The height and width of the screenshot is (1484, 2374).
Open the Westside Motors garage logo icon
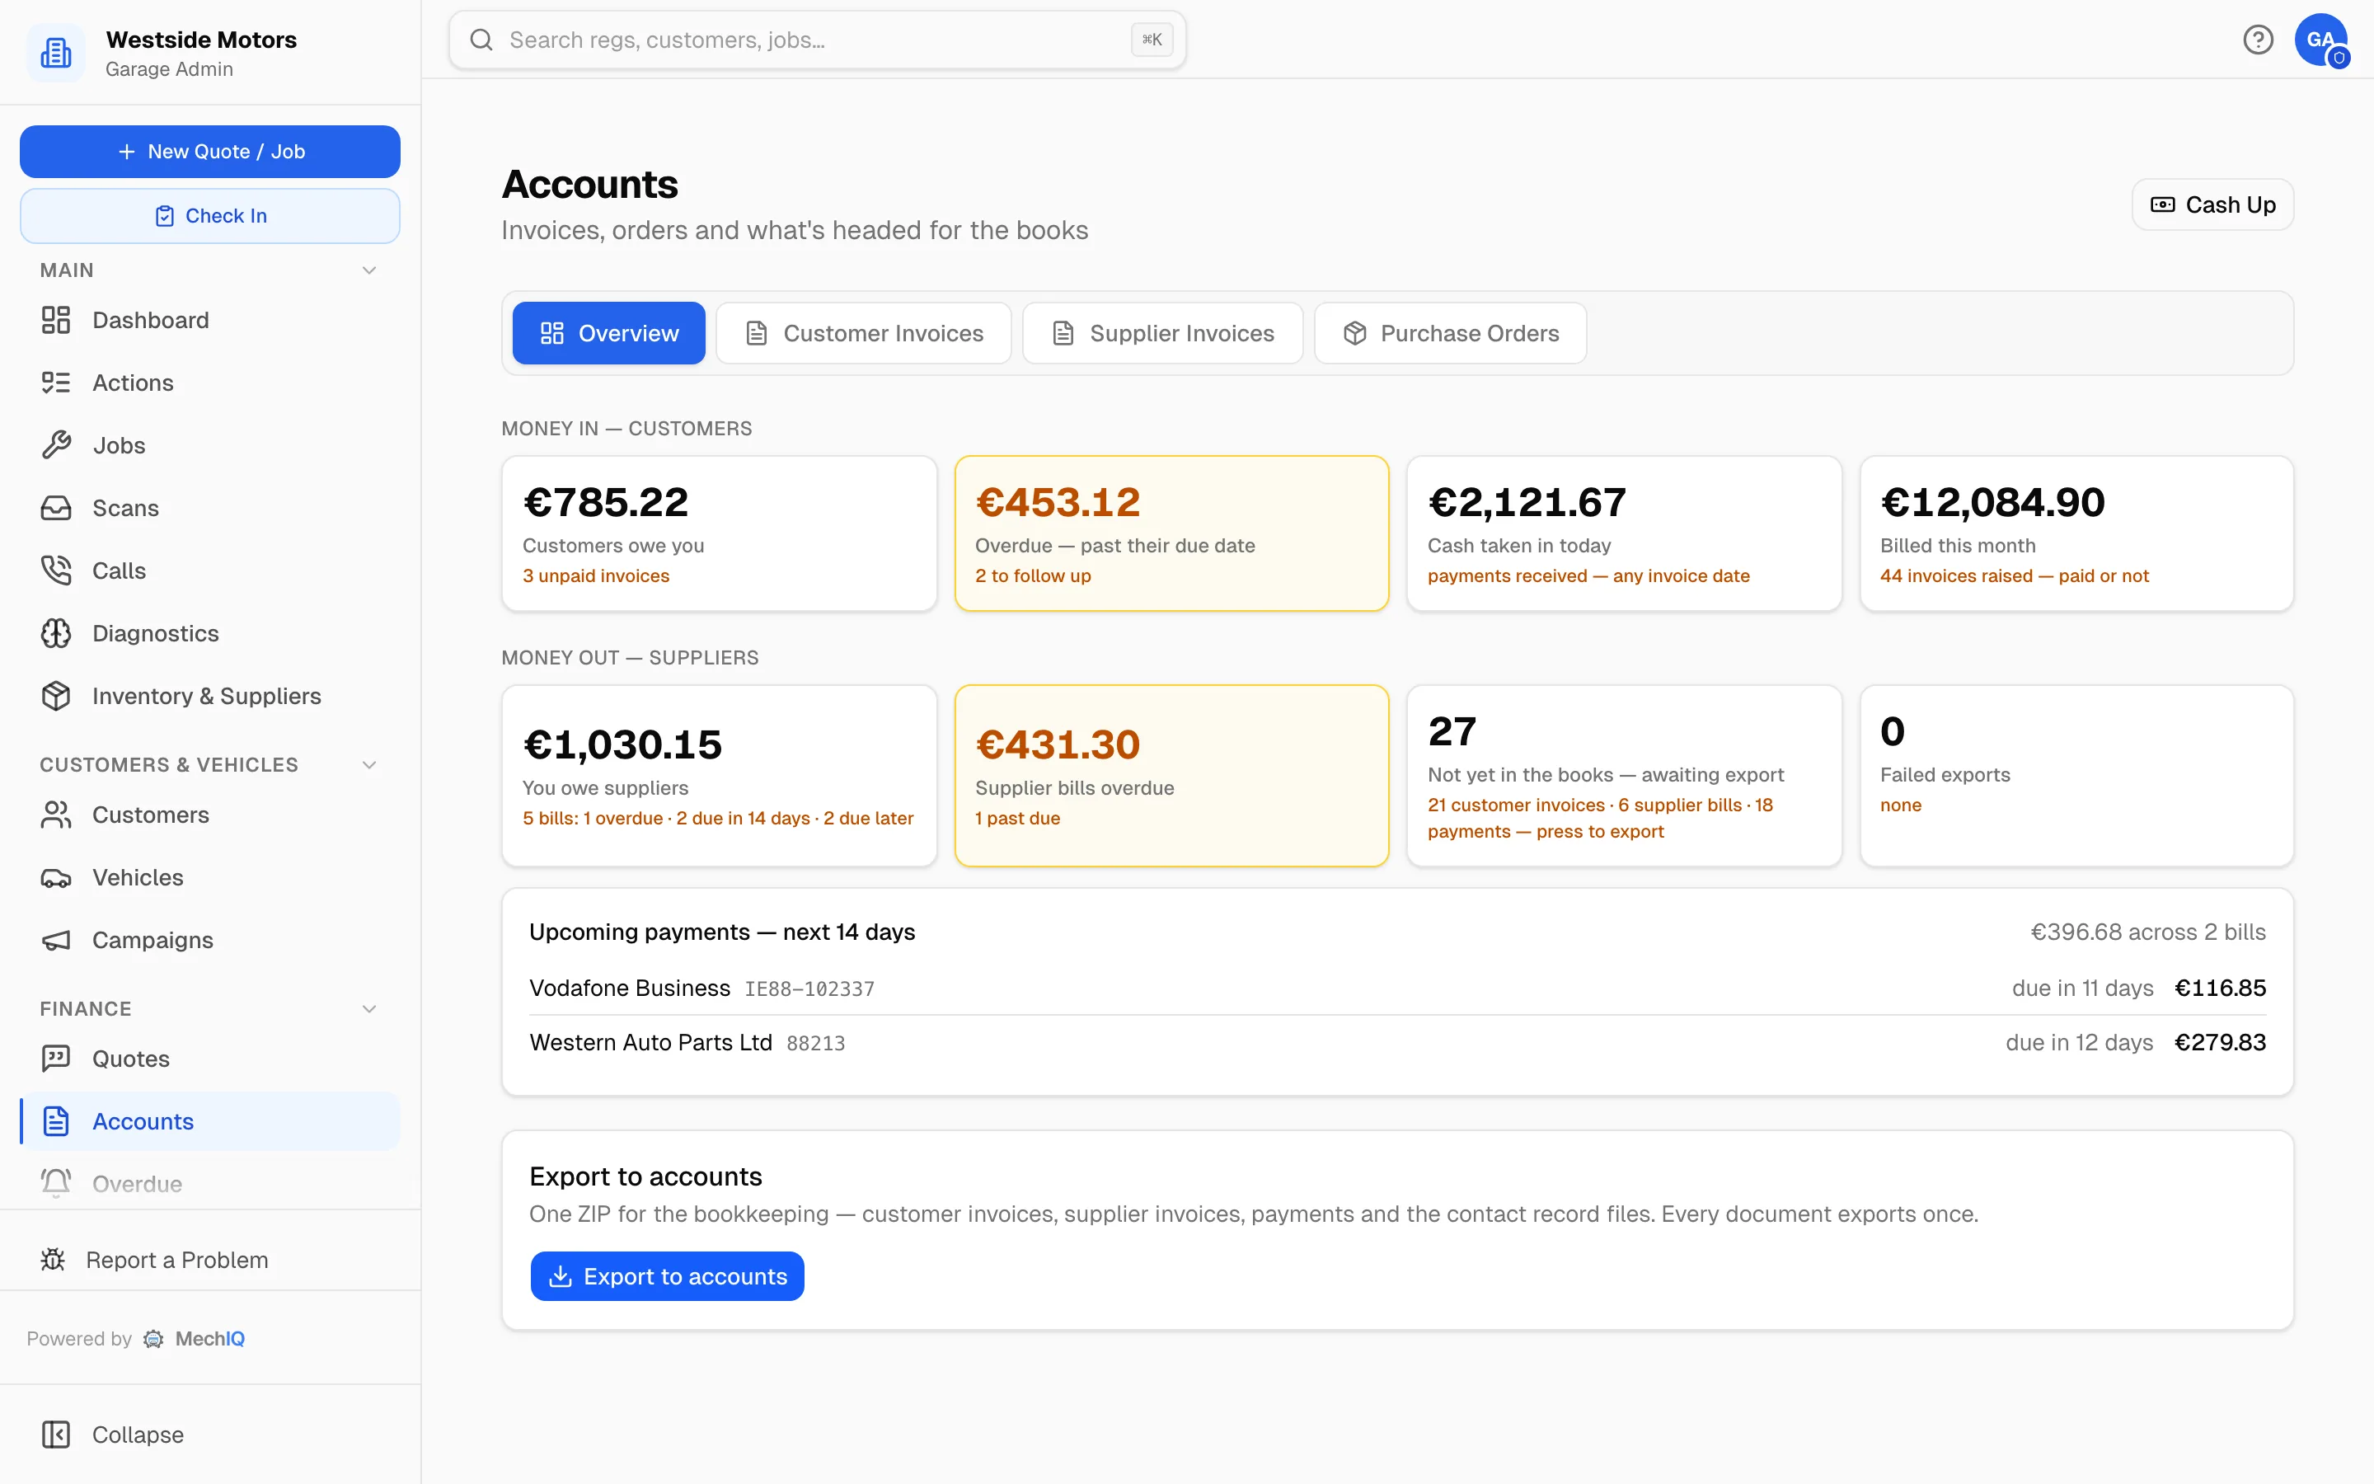pos(56,53)
